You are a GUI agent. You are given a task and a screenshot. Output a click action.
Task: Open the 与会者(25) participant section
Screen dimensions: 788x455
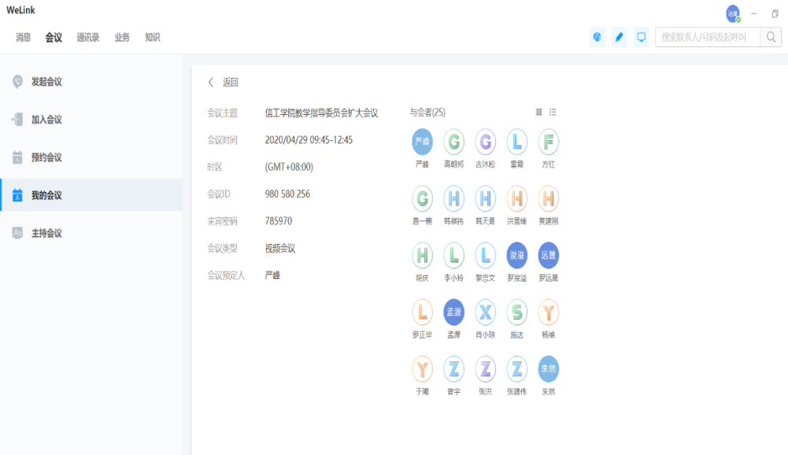click(x=427, y=111)
